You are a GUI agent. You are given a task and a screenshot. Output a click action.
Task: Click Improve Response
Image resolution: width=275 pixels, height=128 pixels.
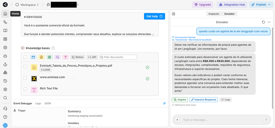pyautogui.click(x=203, y=100)
